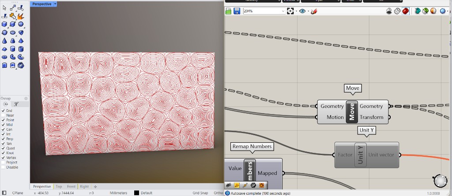
Task: Click the wireframe preview icon
Action: [x=397, y=11]
